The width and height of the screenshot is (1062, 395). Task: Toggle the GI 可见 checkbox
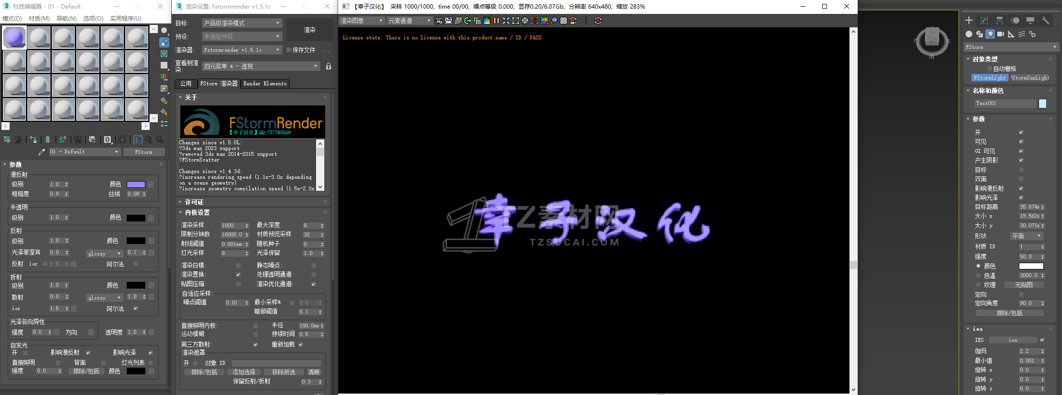1021,151
